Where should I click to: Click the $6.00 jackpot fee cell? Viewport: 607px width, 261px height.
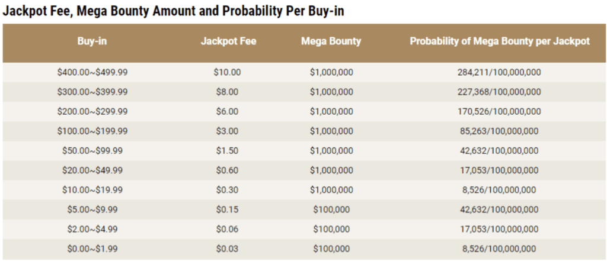227,112
